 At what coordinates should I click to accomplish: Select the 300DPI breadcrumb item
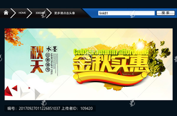pyautogui.click(x=40, y=13)
